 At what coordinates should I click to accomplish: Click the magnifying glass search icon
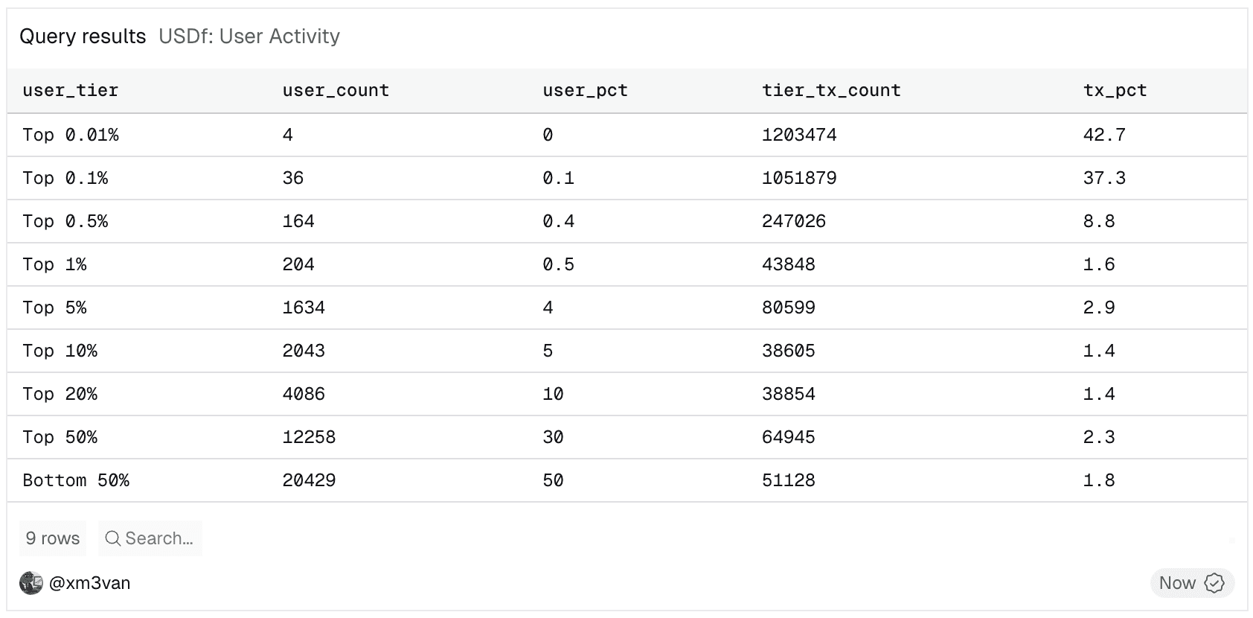(x=112, y=538)
